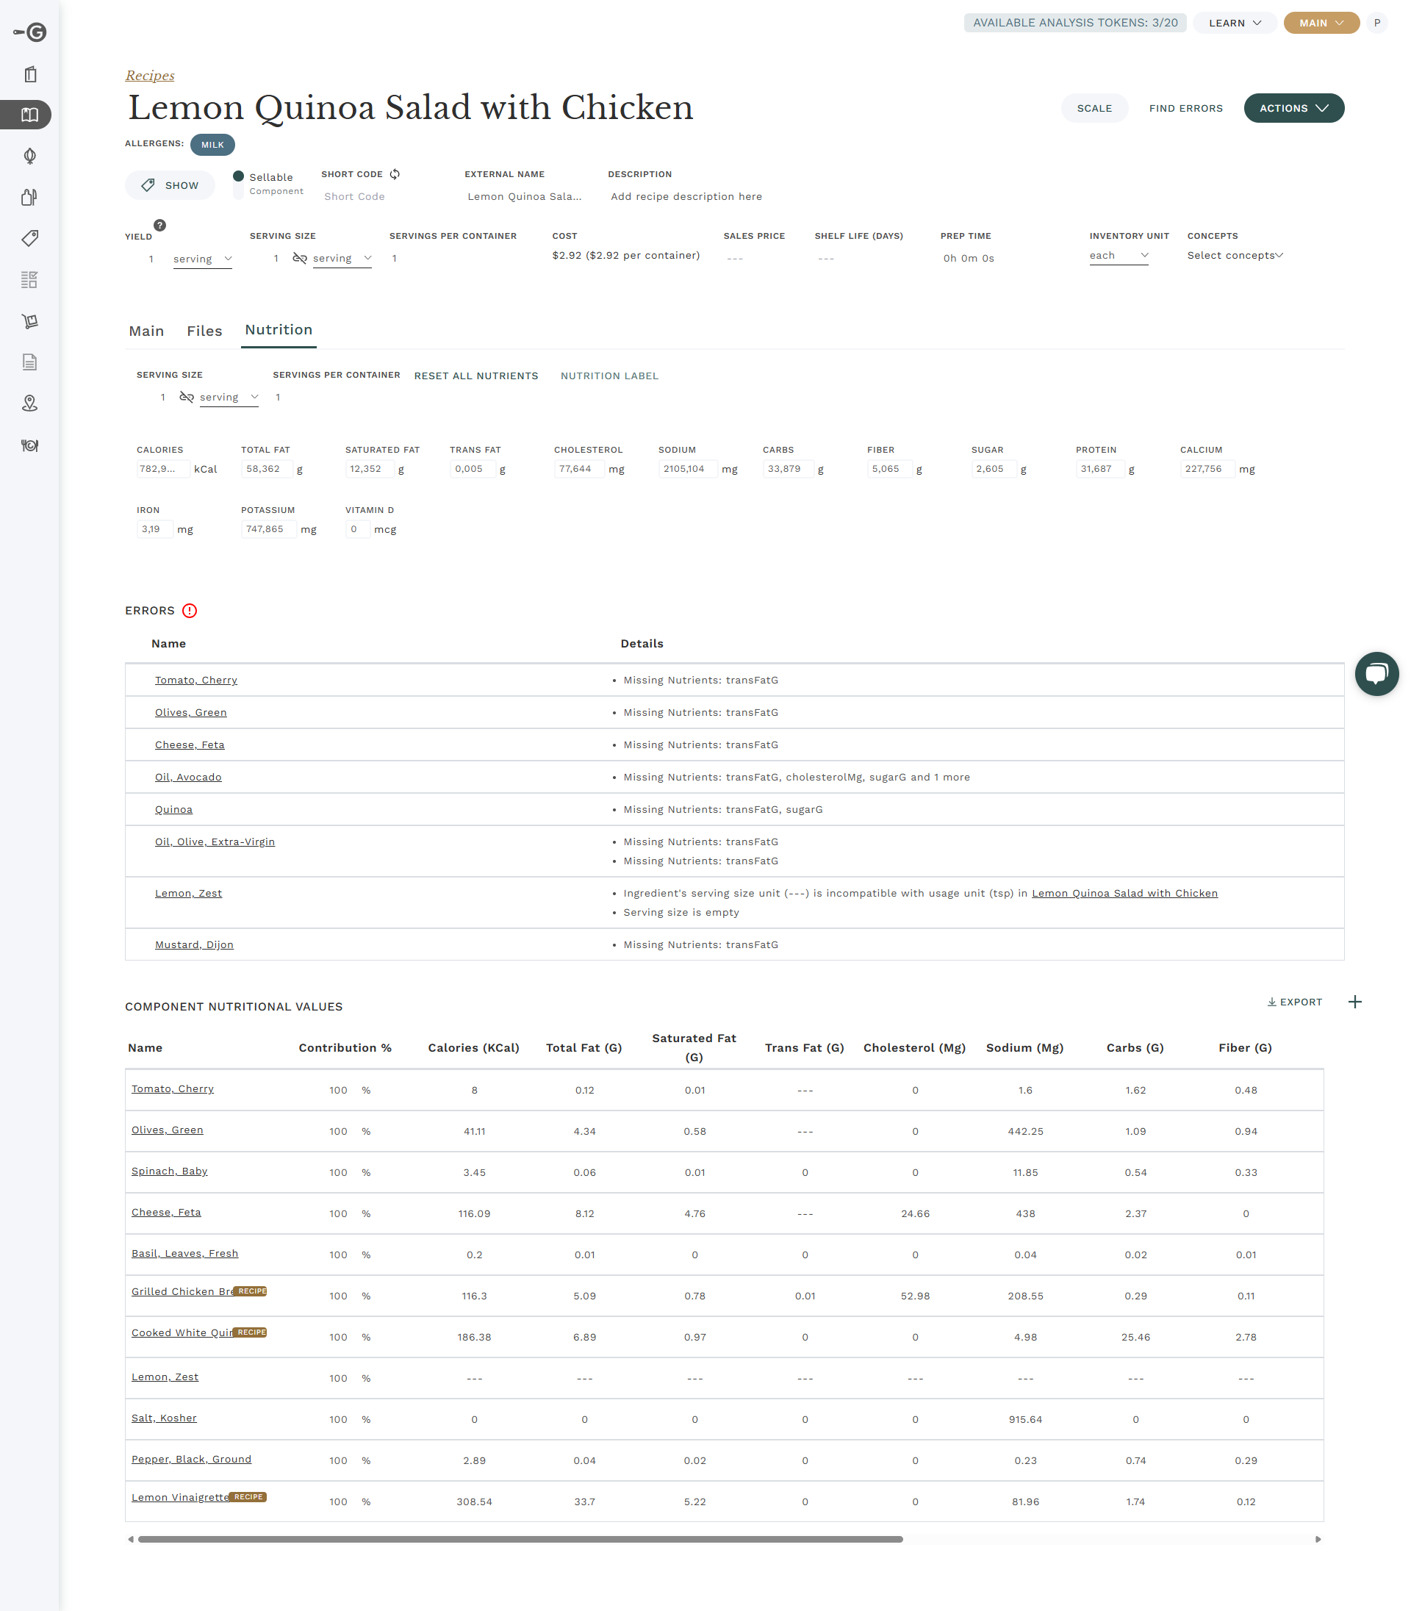
Task: Open the NUTRITION LABEL link
Action: (608, 376)
